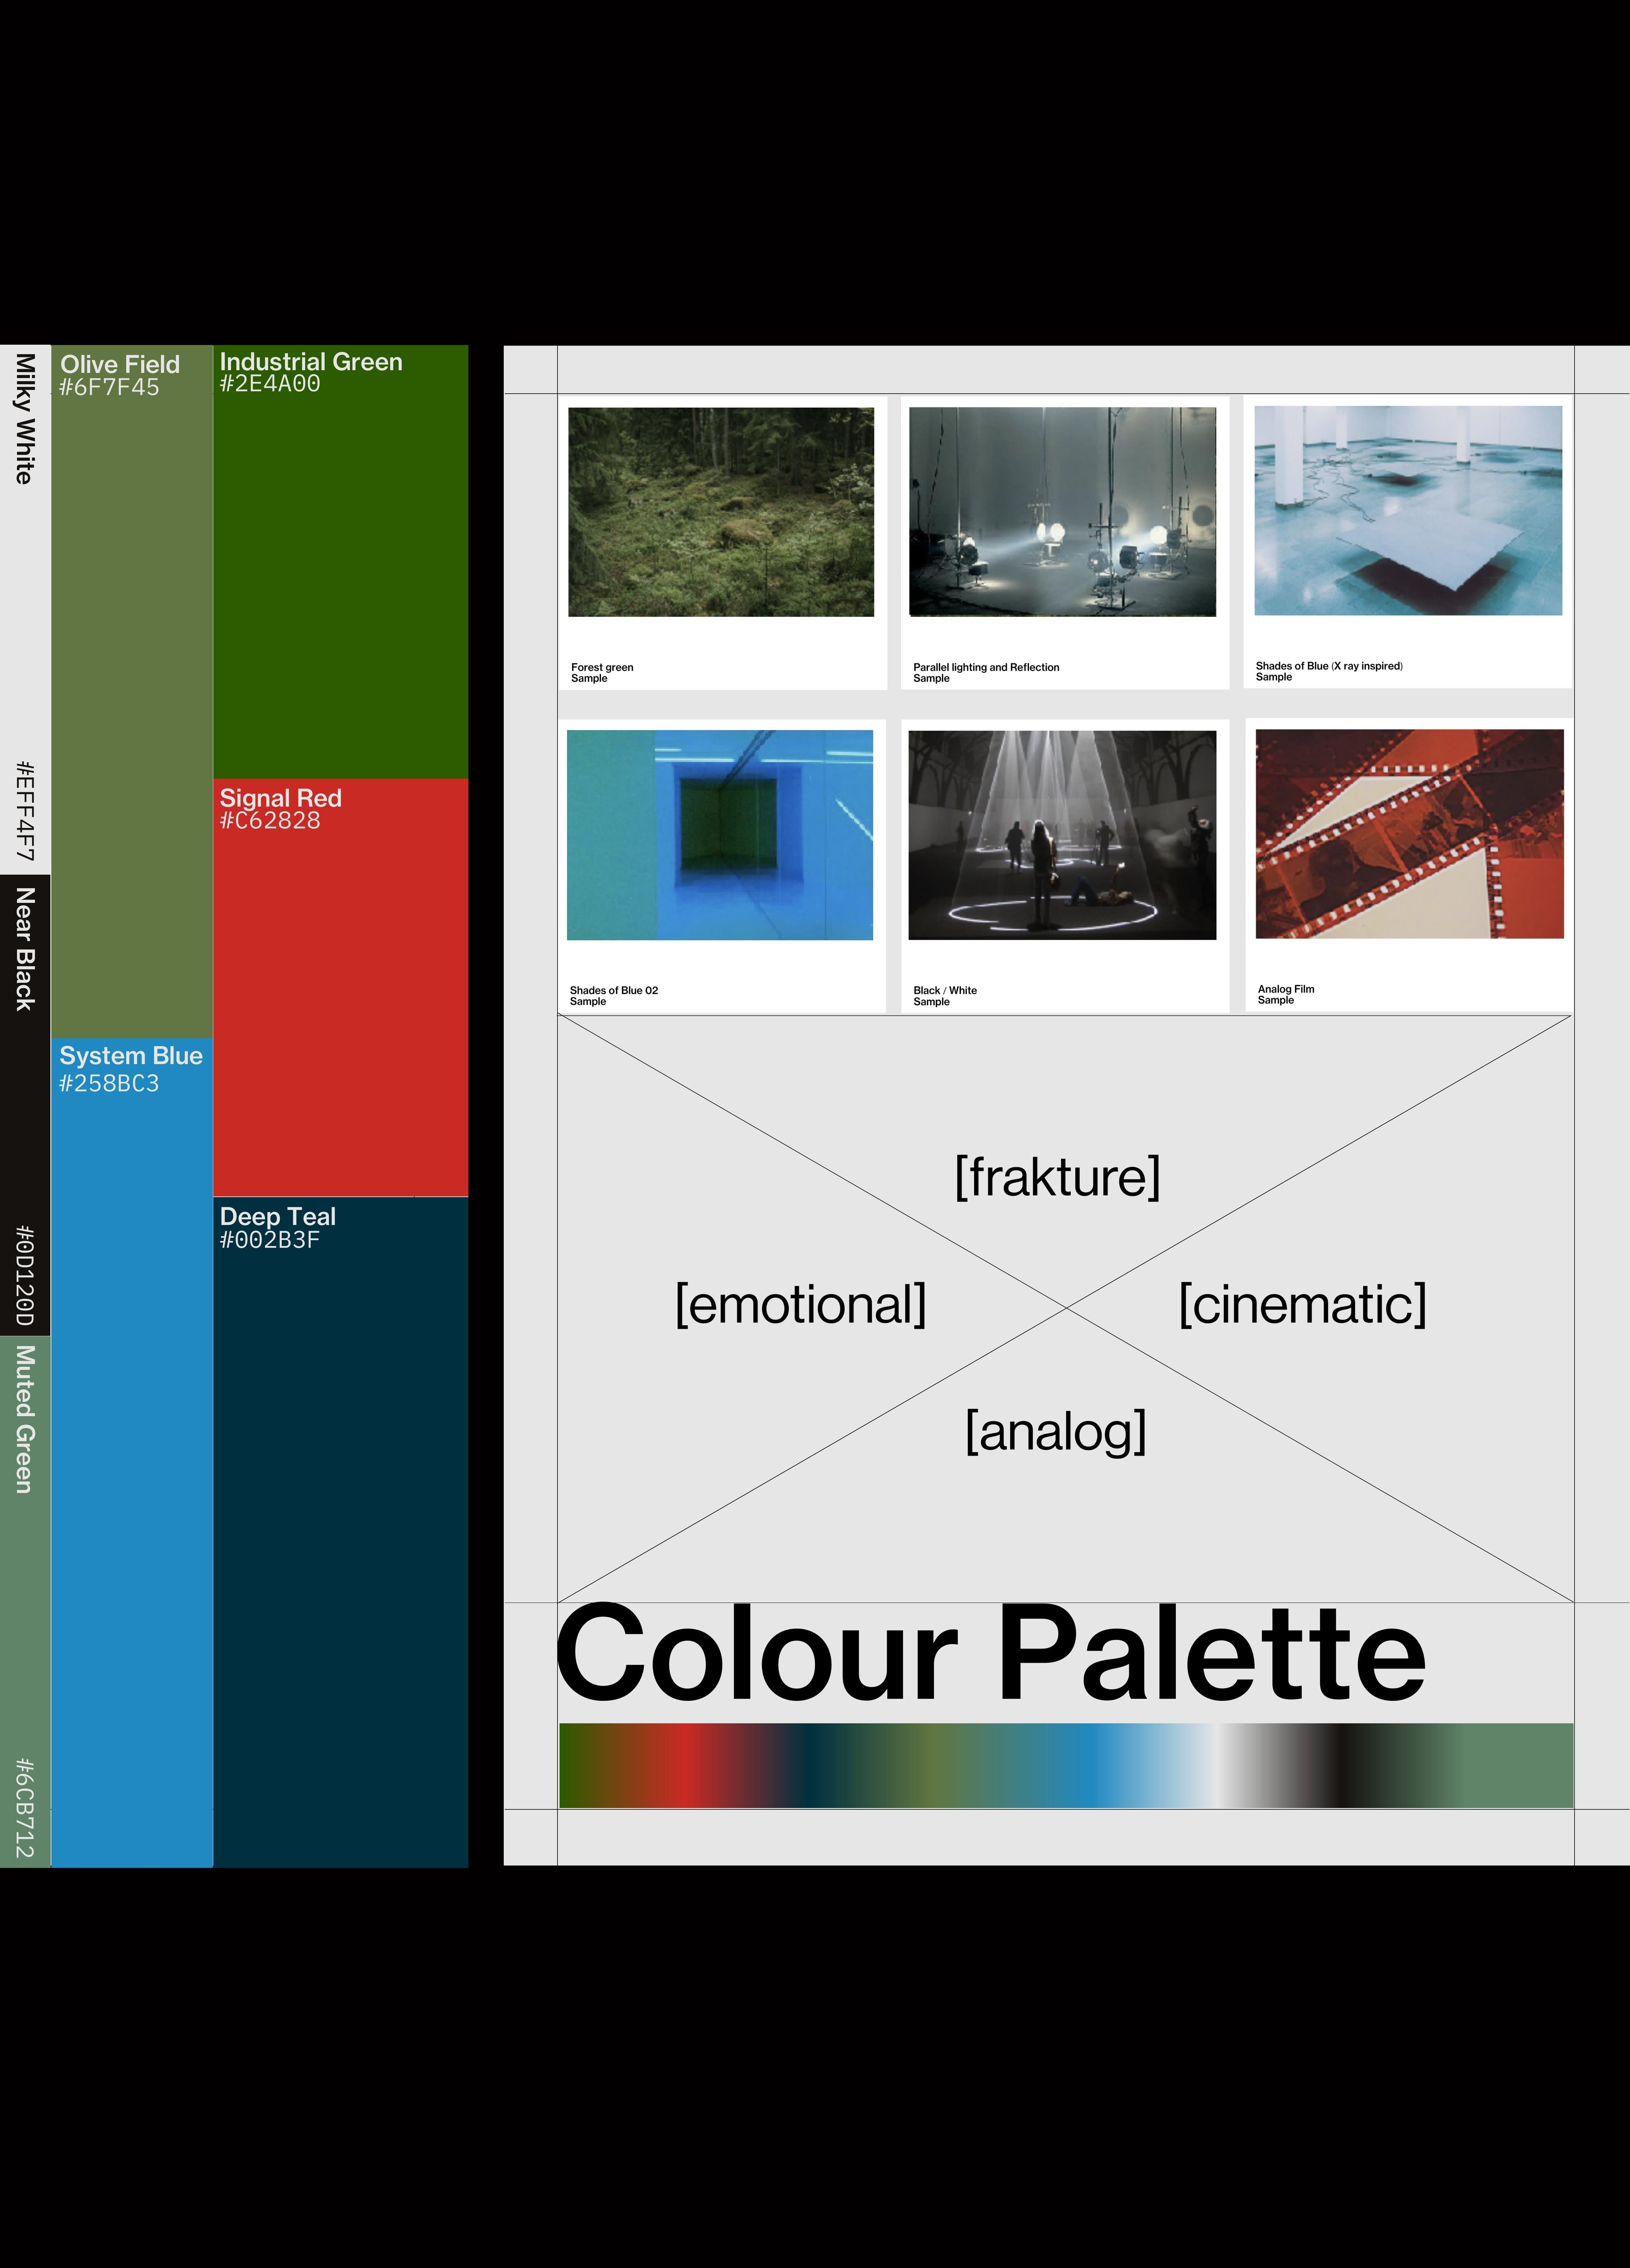
Task: Click the hex code #6CB712
Action: (x=25, y=1808)
